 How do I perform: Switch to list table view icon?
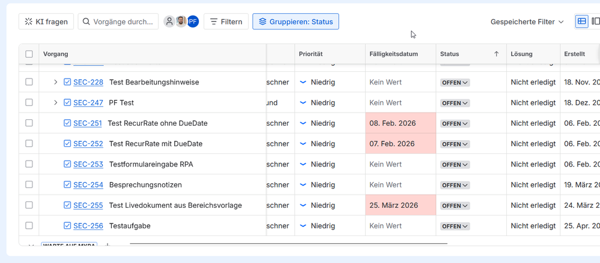[581, 22]
